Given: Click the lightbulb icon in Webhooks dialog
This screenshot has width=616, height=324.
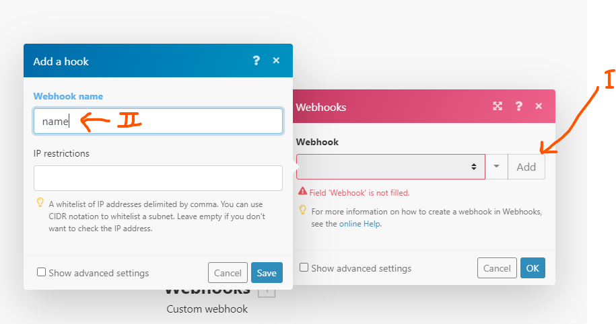Looking at the screenshot, I should point(303,210).
